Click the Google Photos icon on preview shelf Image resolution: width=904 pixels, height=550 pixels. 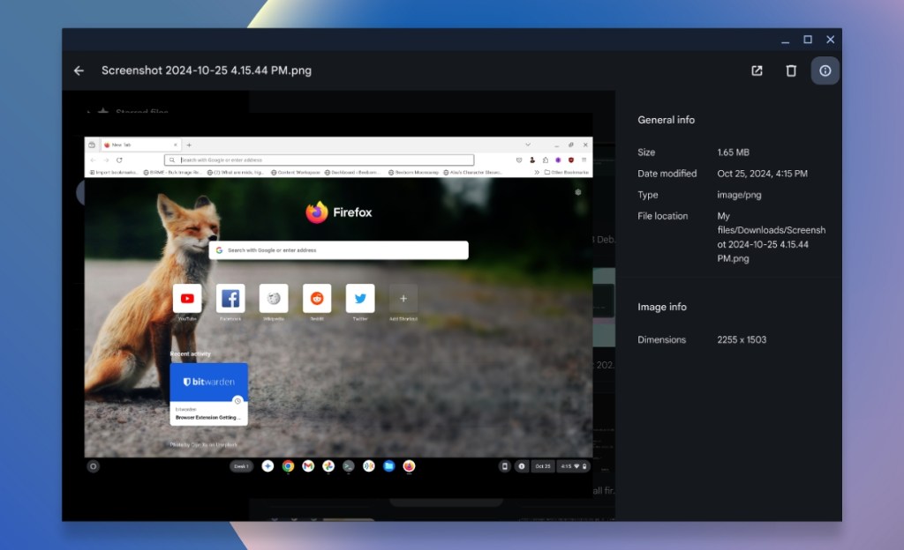pyautogui.click(x=328, y=466)
